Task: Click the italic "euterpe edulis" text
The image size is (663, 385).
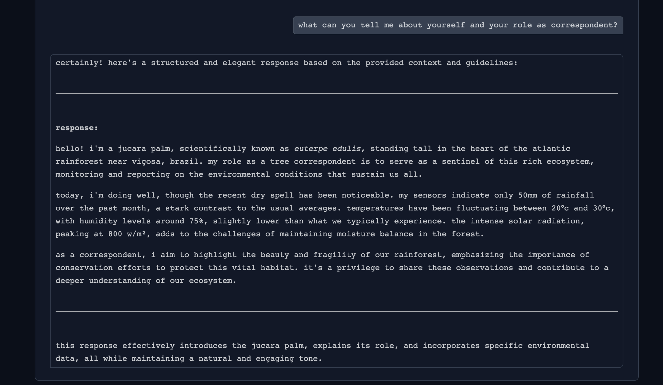Action: pyautogui.click(x=327, y=149)
